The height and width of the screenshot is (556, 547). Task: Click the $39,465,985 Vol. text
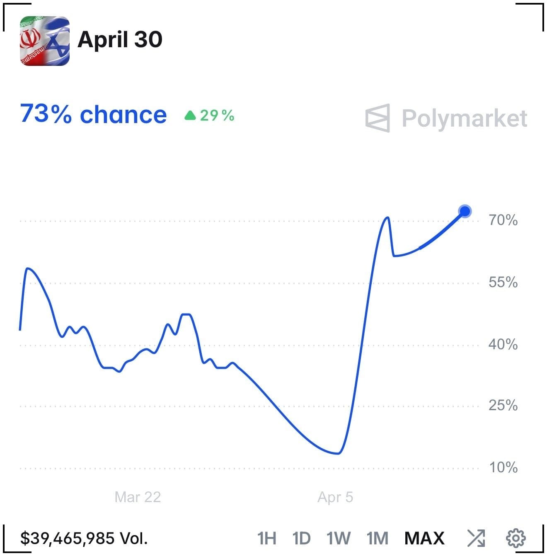pyautogui.click(x=84, y=539)
